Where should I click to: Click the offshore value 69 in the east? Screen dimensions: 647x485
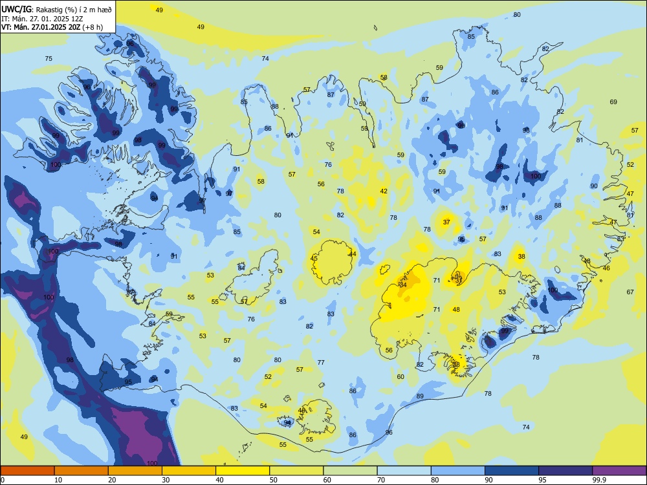point(613,102)
